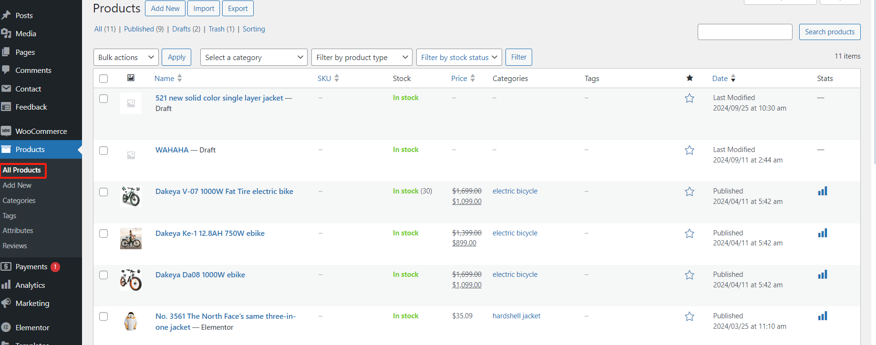Image resolution: width=876 pixels, height=345 pixels.
Task: Open Add New submenu item in sidebar
Action: (x=17, y=185)
